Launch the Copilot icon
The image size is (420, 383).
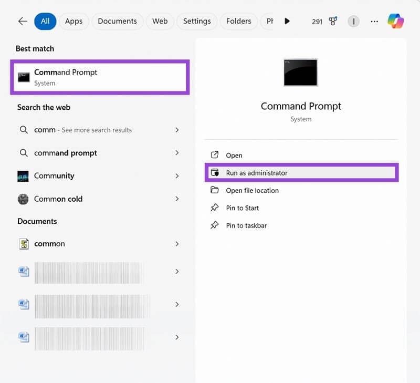tap(396, 21)
